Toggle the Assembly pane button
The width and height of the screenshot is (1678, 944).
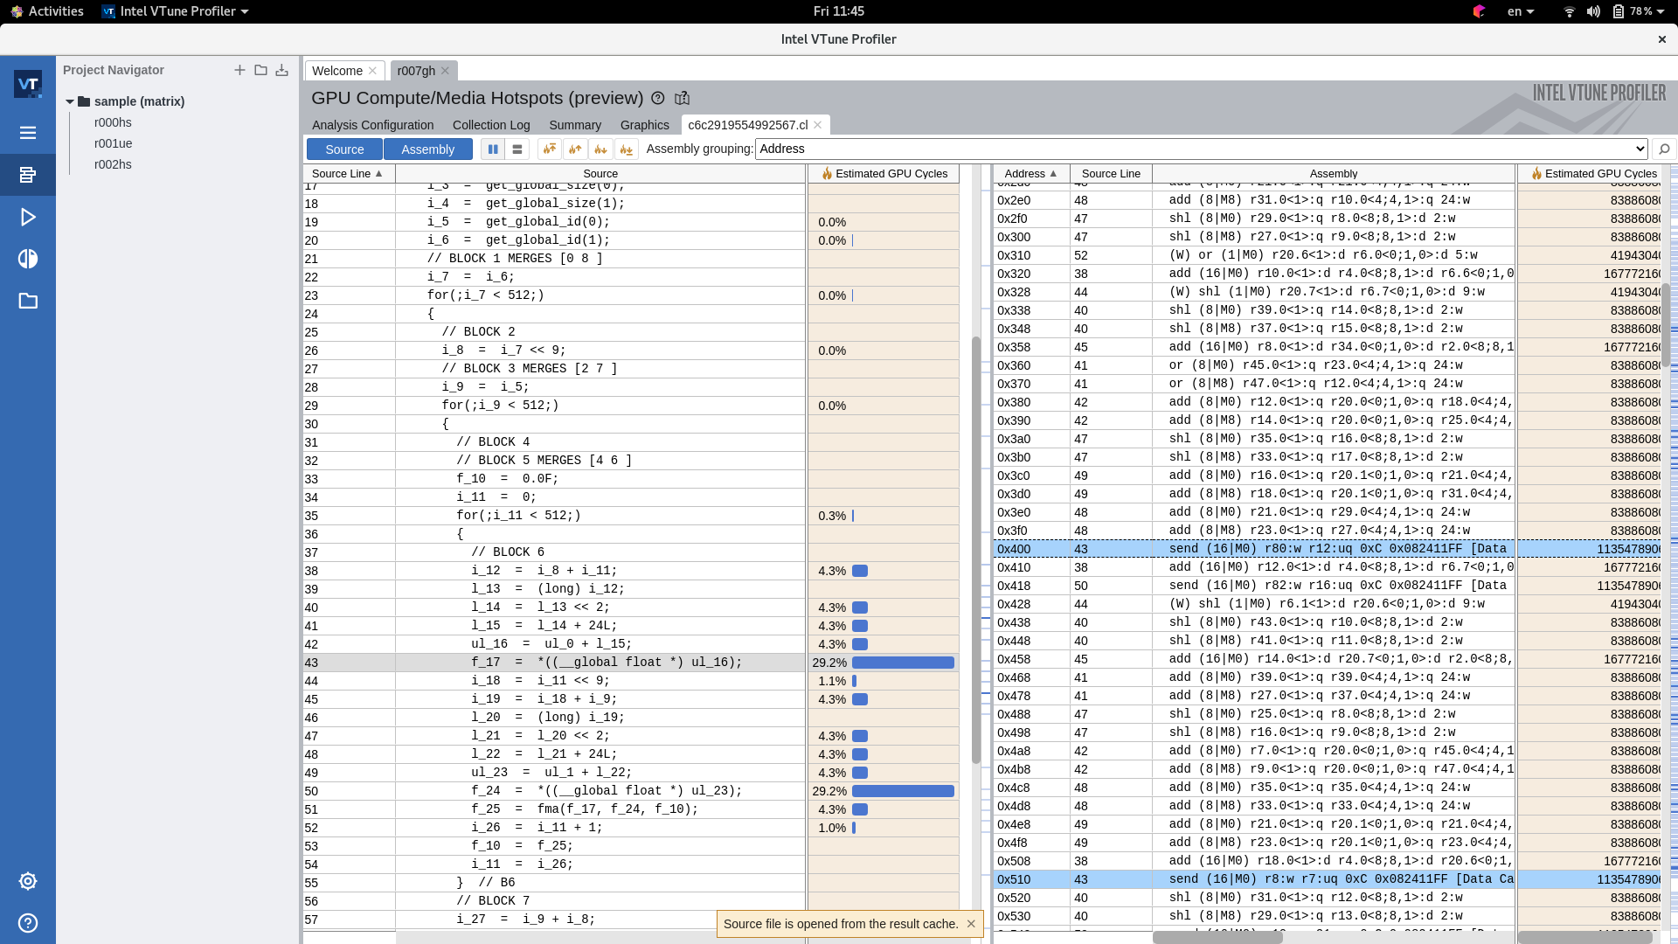pyautogui.click(x=427, y=149)
